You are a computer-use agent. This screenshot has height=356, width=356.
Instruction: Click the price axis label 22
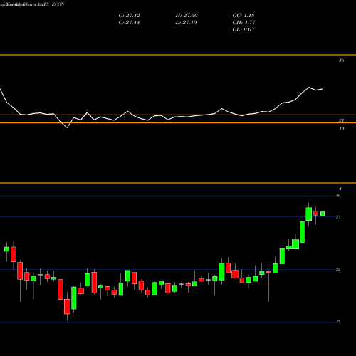pos(338,269)
